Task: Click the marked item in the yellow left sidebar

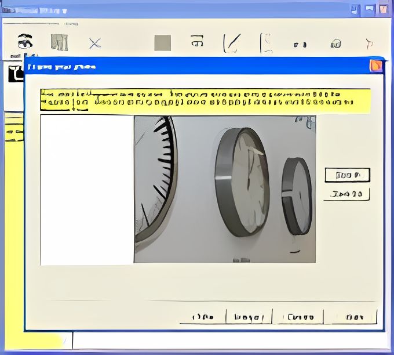Action: coord(14,132)
